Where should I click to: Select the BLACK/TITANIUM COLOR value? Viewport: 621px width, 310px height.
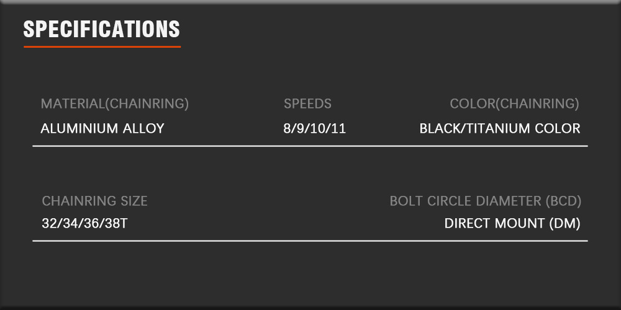coord(499,129)
